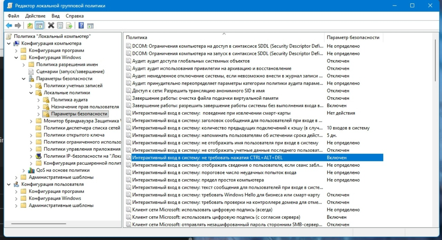Open the Справка menu
This screenshot has height=240, width=442.
(x=75, y=16)
